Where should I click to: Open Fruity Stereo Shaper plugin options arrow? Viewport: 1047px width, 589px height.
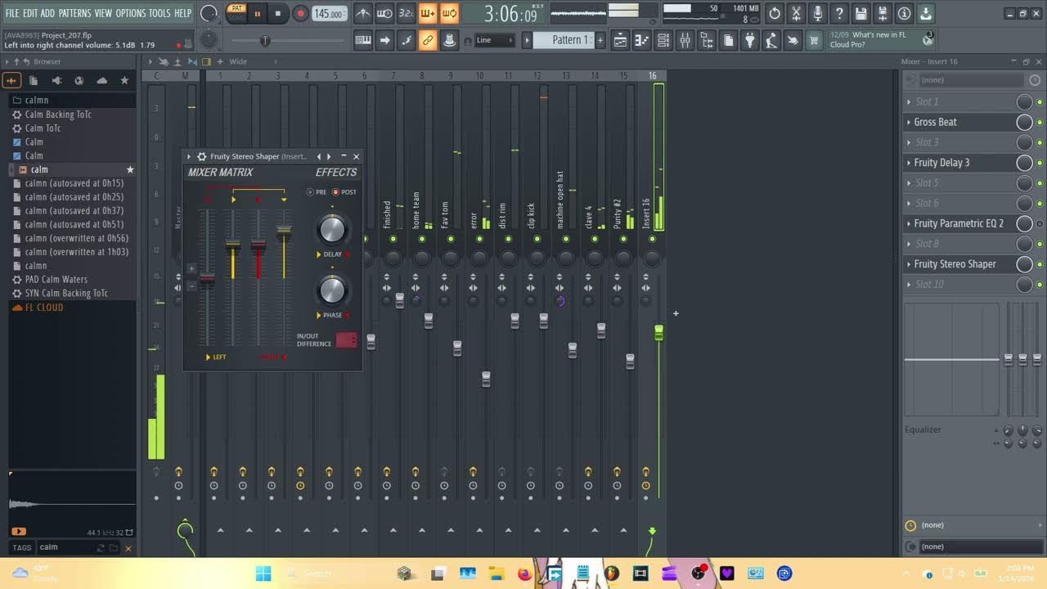pyautogui.click(x=189, y=156)
